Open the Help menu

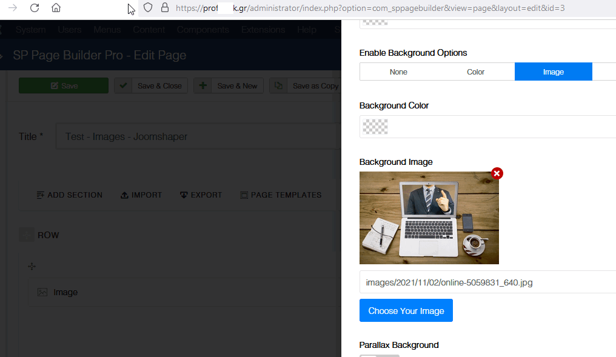click(x=306, y=30)
